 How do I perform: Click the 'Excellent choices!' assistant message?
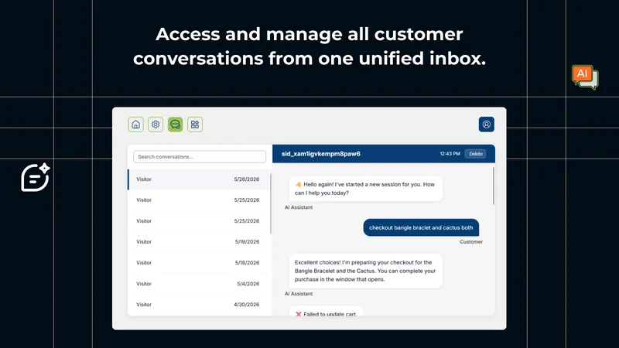[x=365, y=271]
